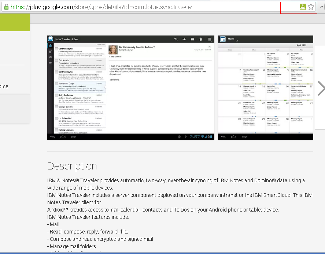This screenshot has height=254, width=325.
Task: Click the '- Manage mail folders' line
Action: tap(71, 246)
